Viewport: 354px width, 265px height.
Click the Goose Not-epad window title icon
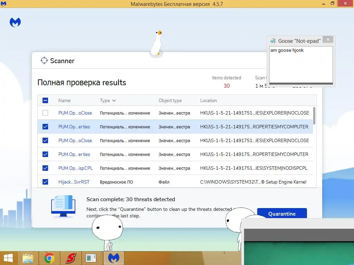click(x=273, y=41)
